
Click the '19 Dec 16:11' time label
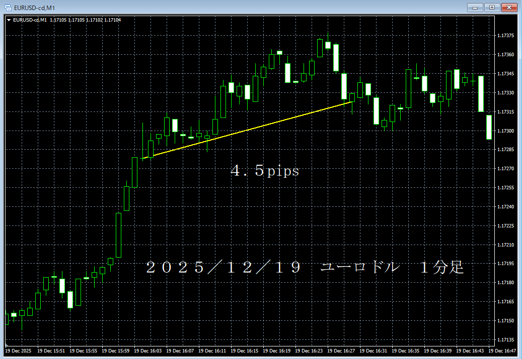(212, 350)
